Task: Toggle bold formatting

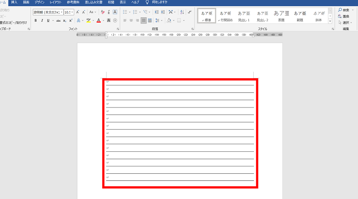Action: point(36,20)
